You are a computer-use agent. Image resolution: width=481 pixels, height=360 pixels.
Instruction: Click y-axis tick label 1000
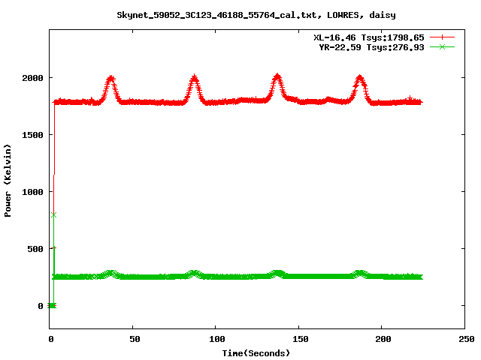(x=32, y=192)
